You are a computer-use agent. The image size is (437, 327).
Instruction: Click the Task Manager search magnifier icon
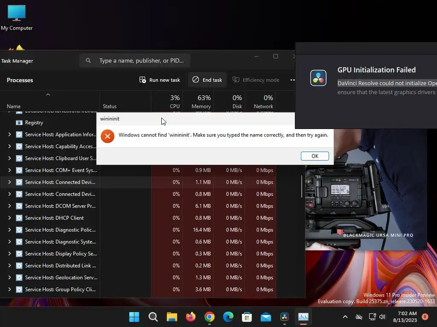click(x=88, y=60)
